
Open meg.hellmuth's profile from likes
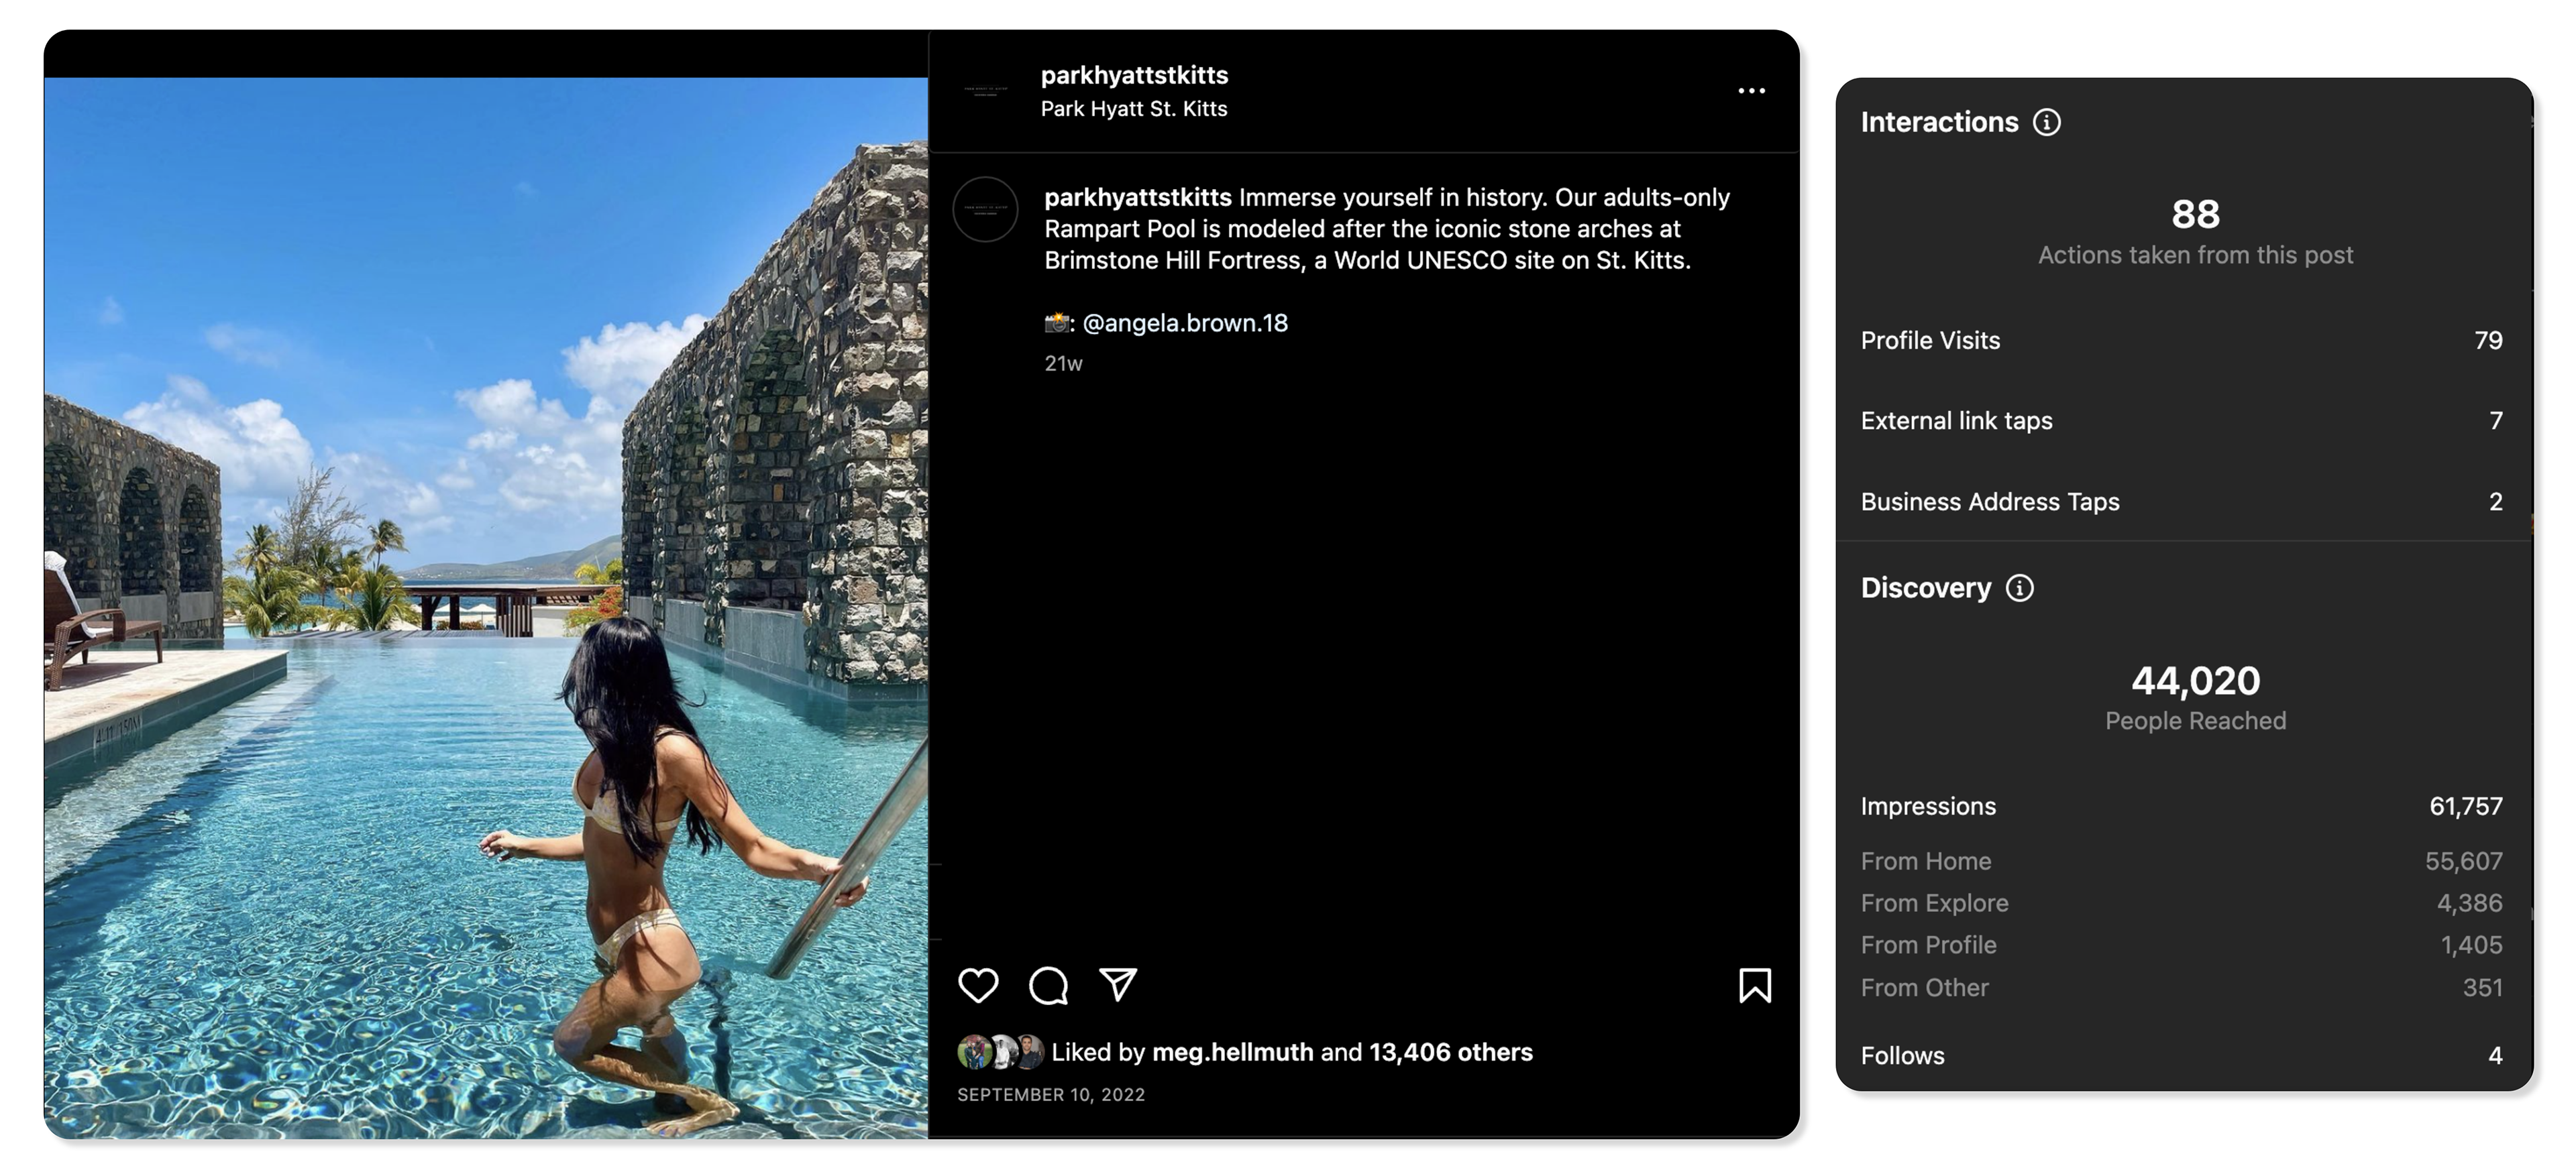pos(1232,1052)
